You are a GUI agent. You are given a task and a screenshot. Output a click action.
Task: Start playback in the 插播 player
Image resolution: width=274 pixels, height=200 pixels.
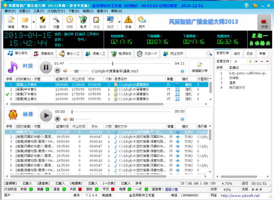click(x=46, y=115)
